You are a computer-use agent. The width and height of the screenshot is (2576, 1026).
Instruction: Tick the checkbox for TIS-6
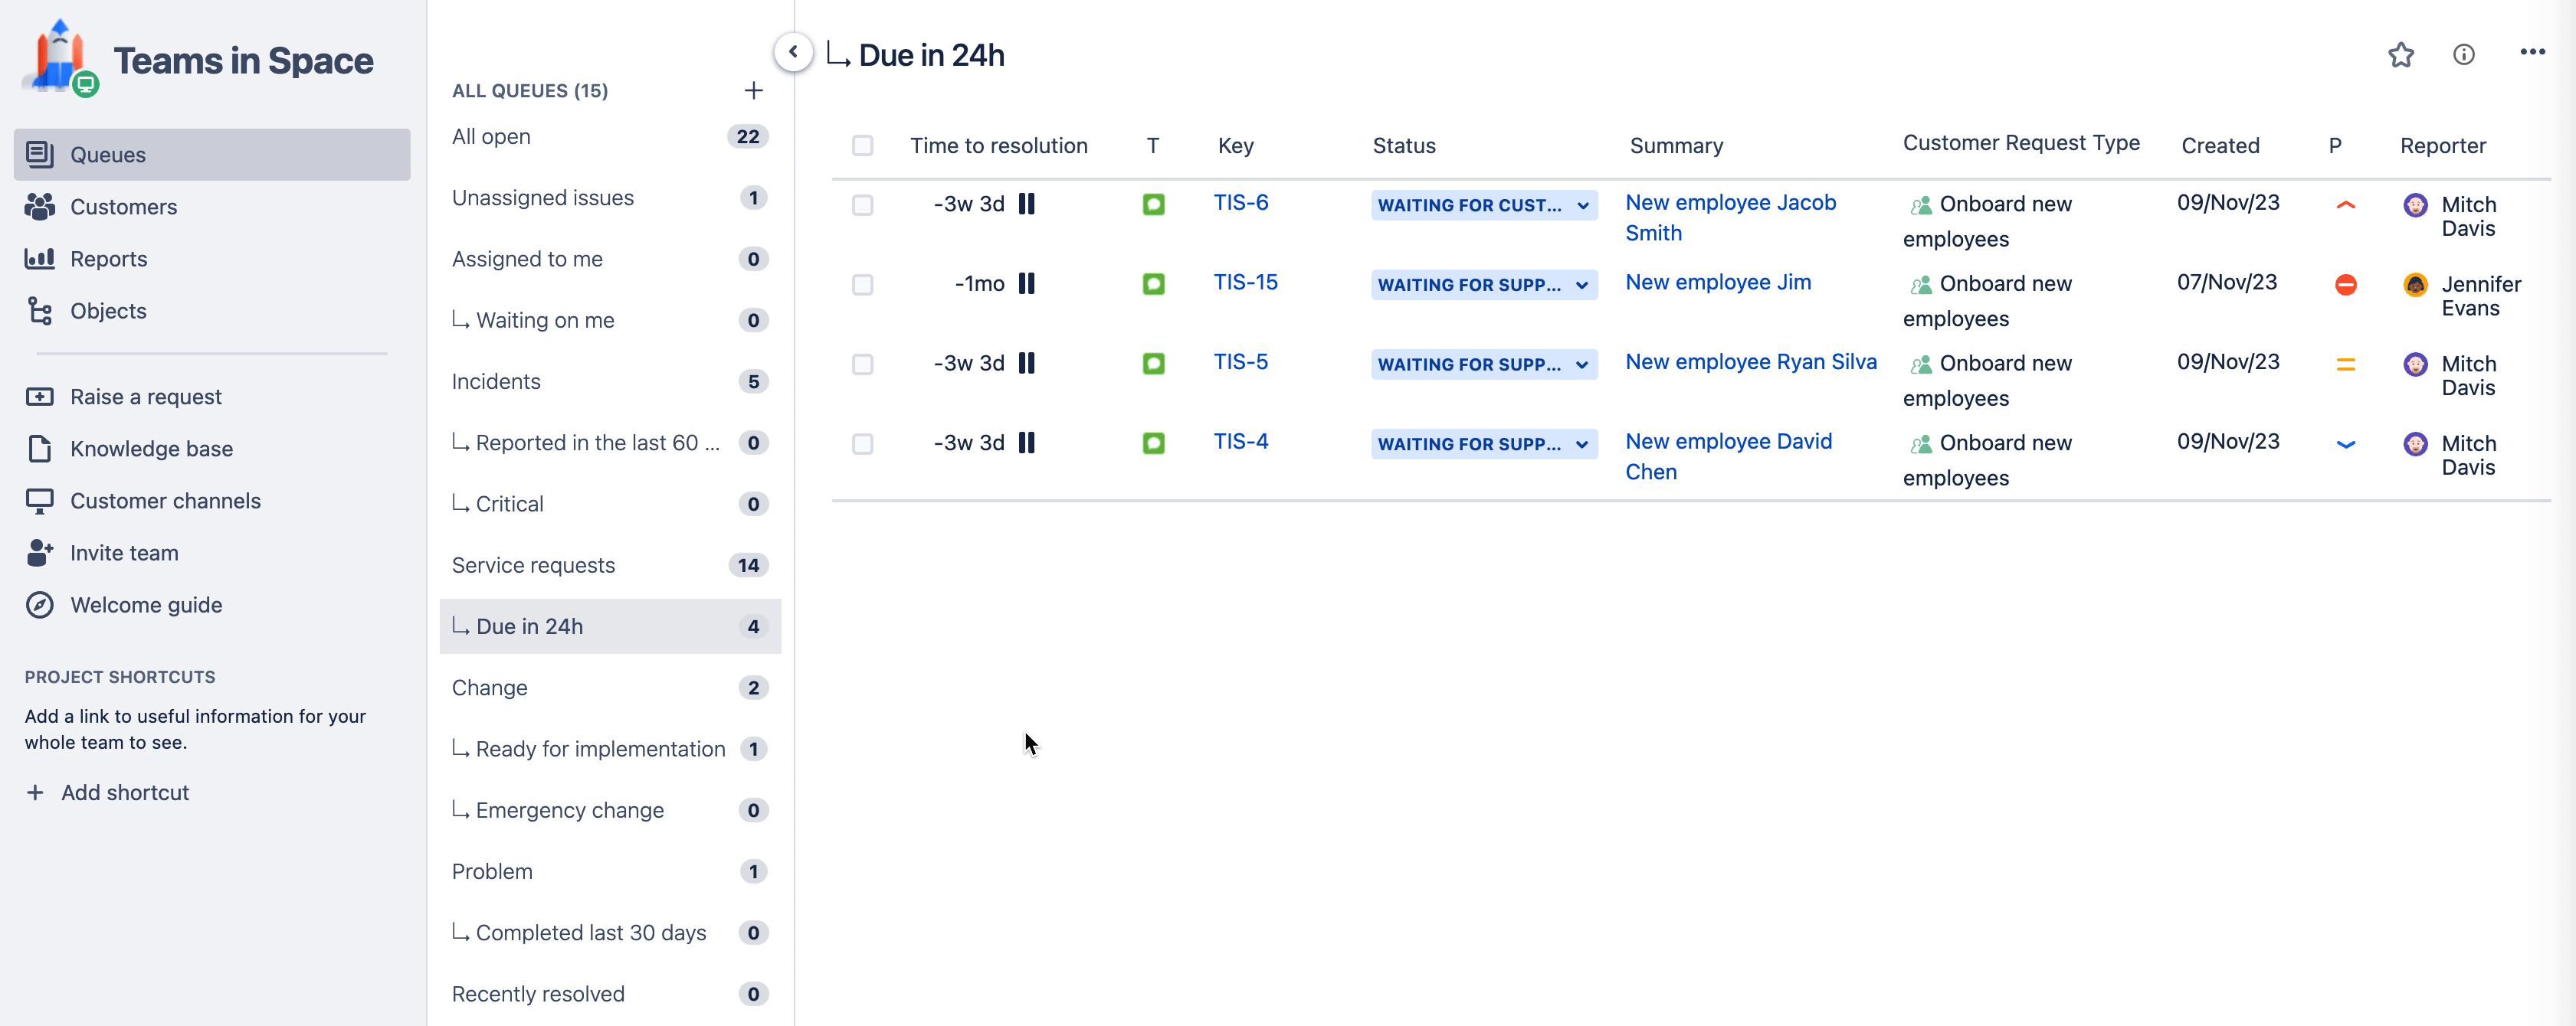pos(862,204)
